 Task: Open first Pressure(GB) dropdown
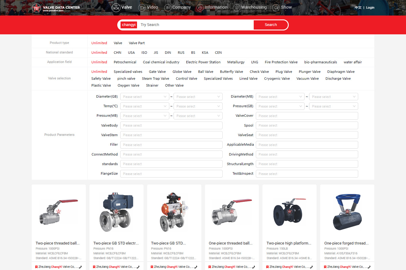(x=280, y=106)
